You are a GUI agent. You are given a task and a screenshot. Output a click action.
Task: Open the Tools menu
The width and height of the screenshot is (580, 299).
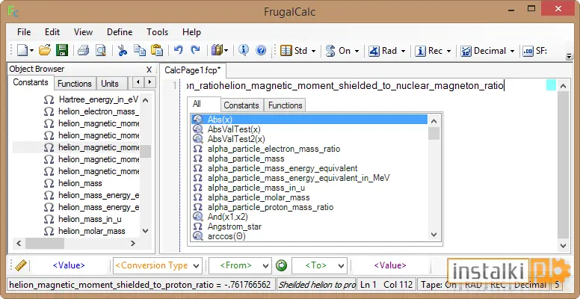157,32
